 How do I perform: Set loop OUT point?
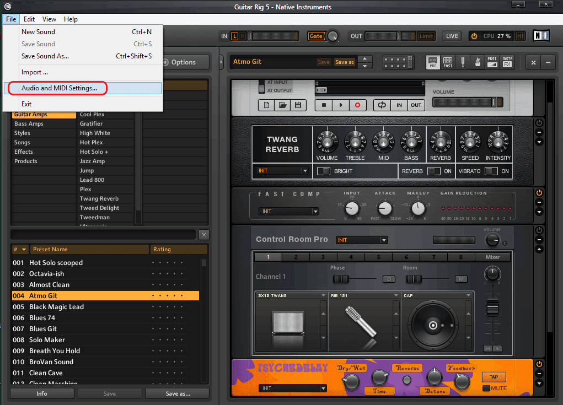416,105
